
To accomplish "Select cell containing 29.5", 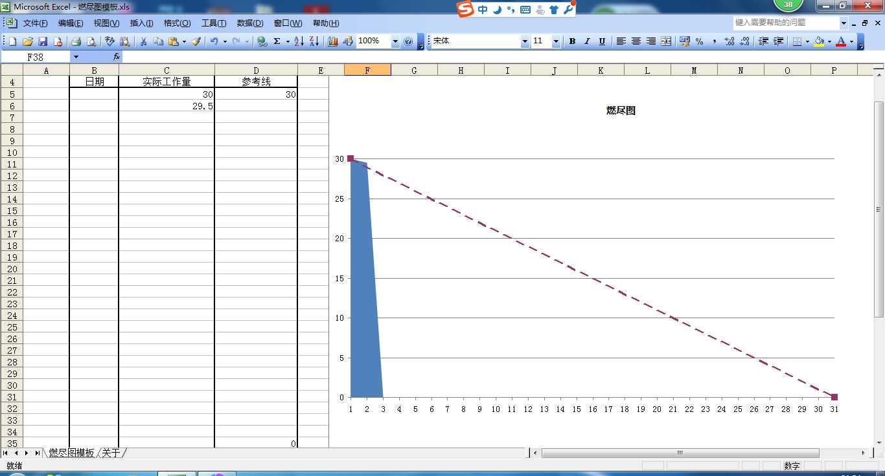I will point(167,106).
